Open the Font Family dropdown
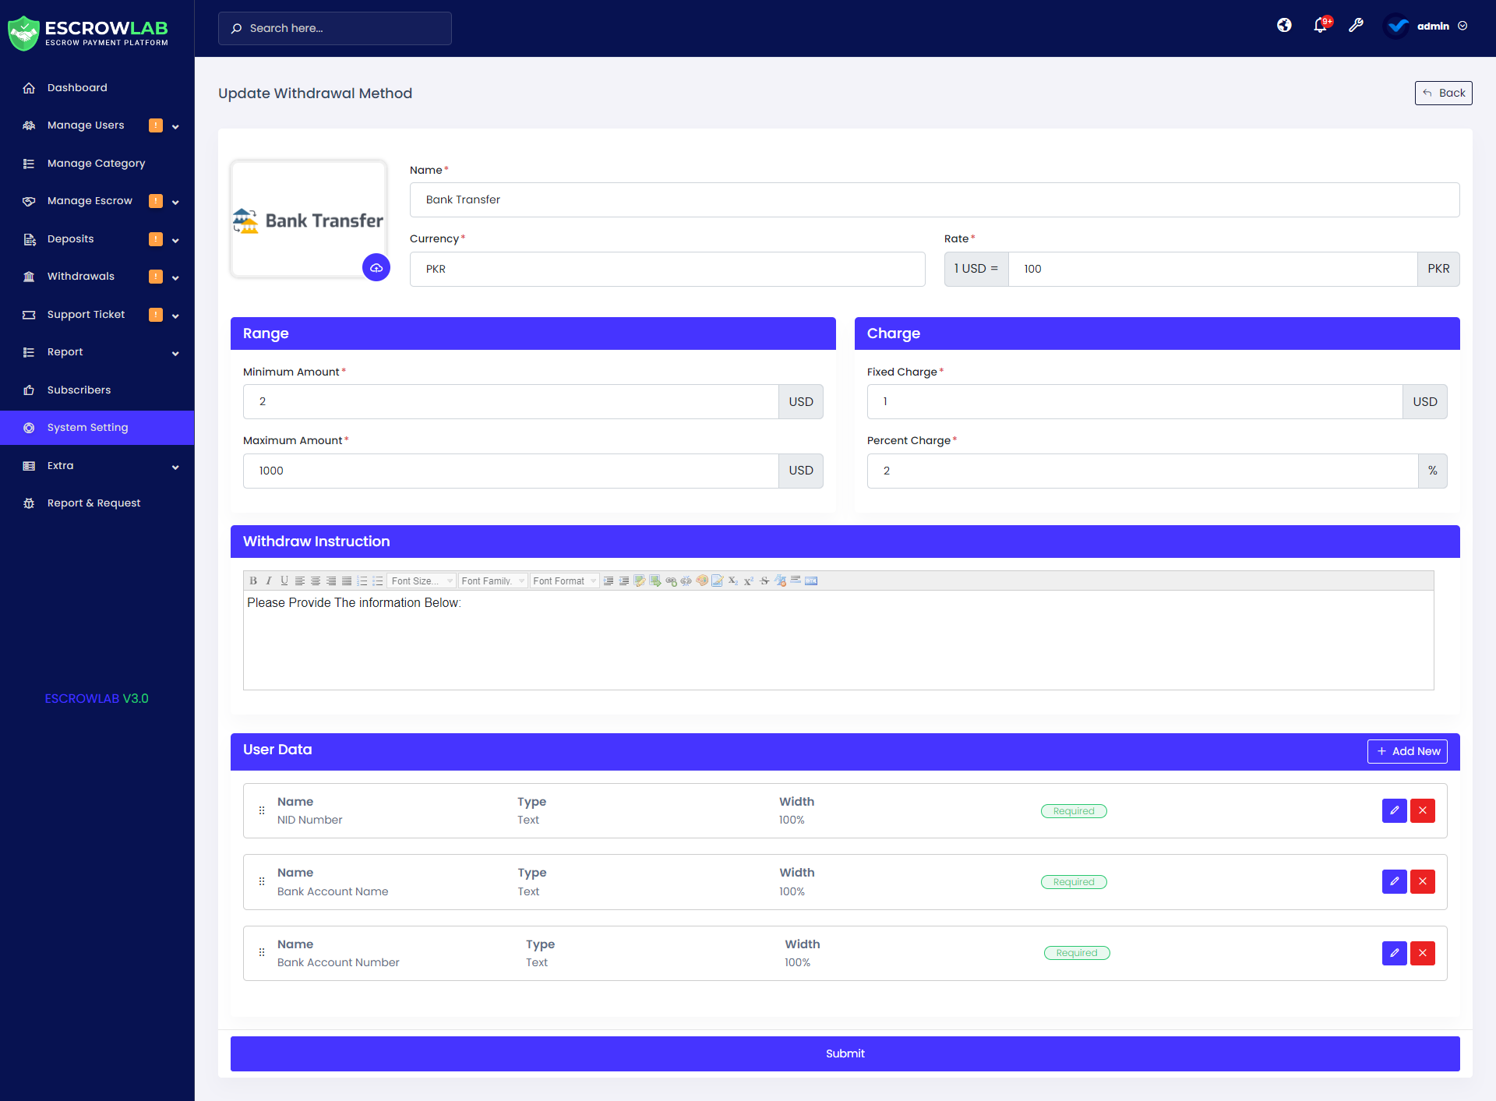The width and height of the screenshot is (1496, 1101). [492, 580]
